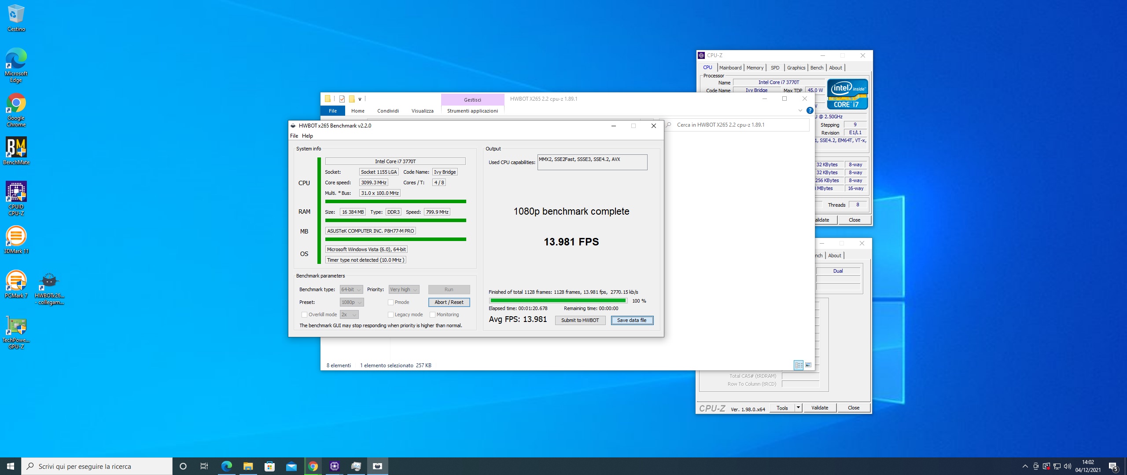Switch to CPU-Z Graphics tab
The image size is (1127, 475).
coord(796,68)
